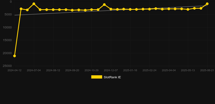Viewport: 215px width, 104px height.
Task: Toggle the SlotRank IE legend color swatch
Action: [97, 77]
